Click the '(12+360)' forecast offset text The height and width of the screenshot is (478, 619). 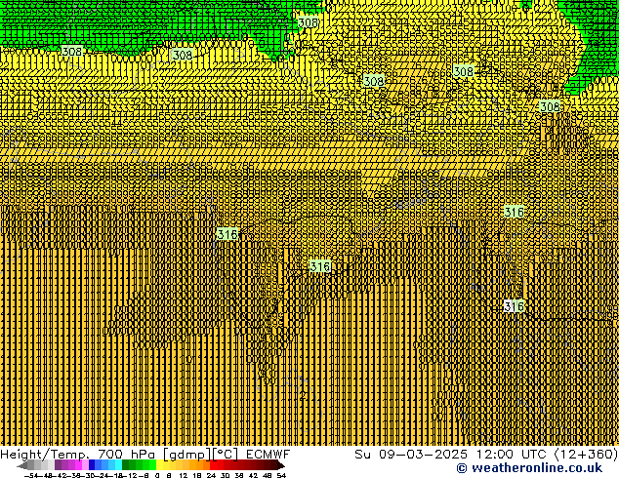(586, 455)
